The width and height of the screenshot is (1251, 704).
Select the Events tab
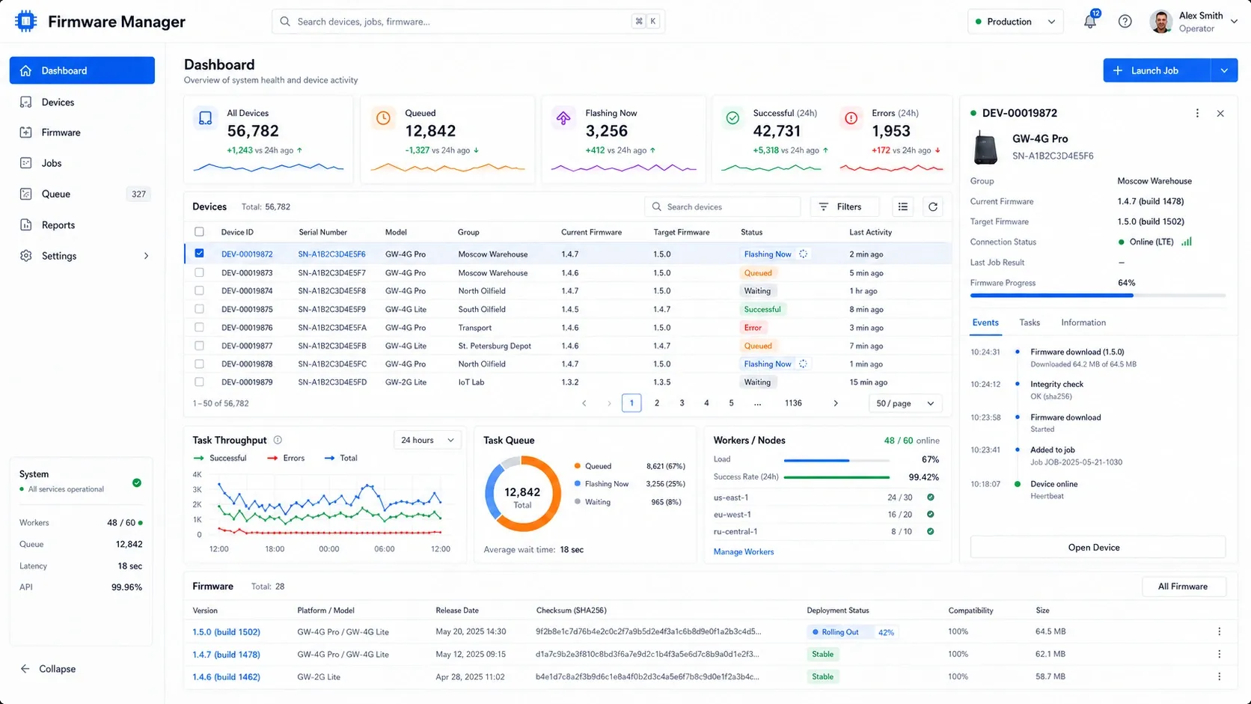click(985, 322)
